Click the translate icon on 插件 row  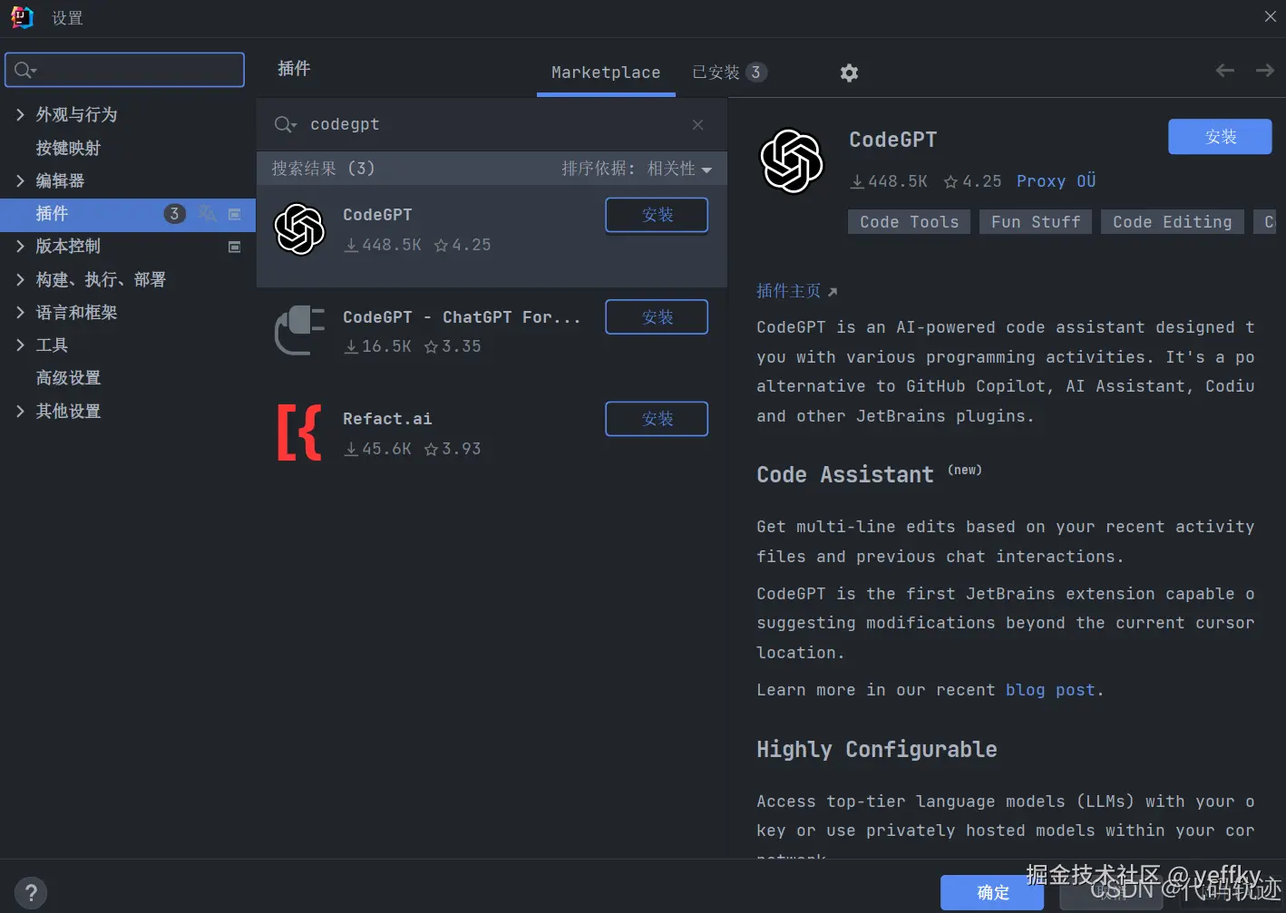pyautogui.click(x=208, y=213)
